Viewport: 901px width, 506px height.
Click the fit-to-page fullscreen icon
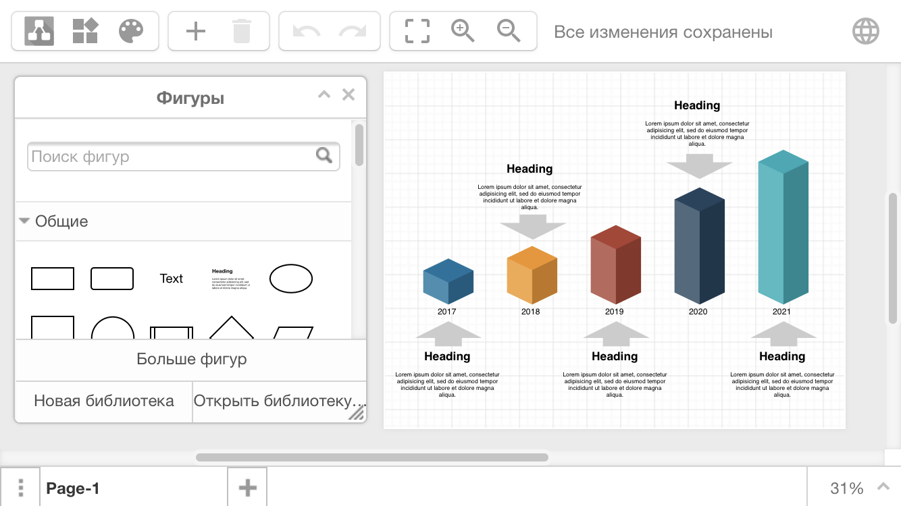tap(417, 31)
